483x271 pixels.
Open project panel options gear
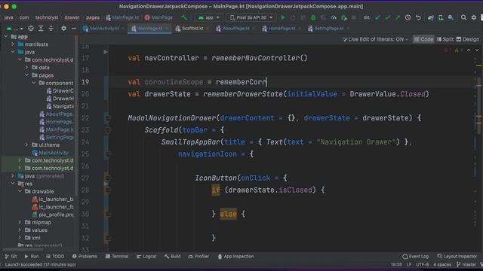[63, 29]
